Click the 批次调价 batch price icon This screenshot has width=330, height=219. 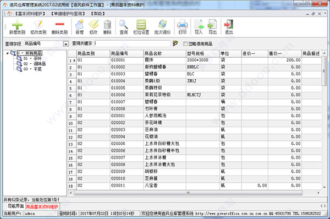click(x=162, y=25)
